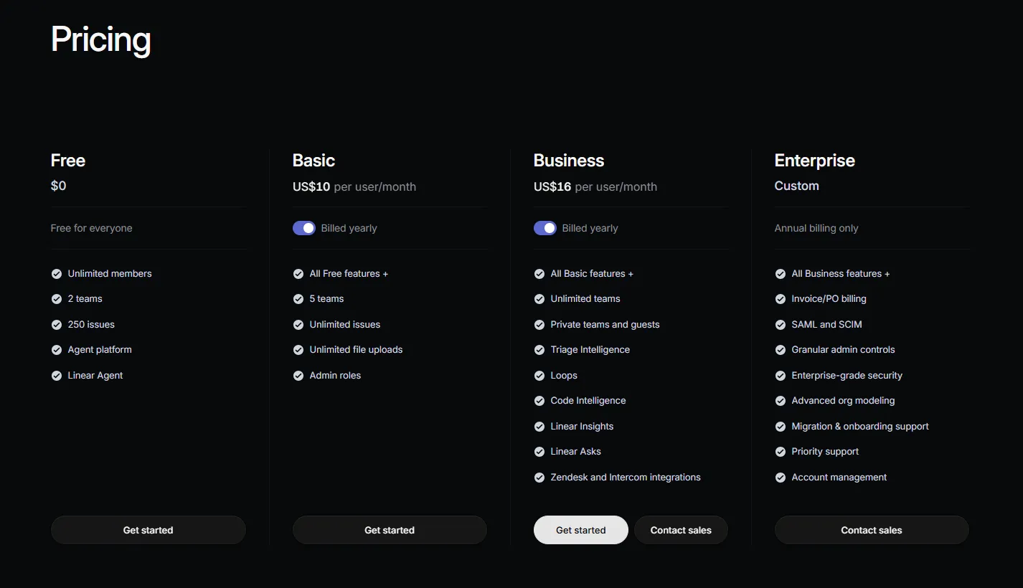Click checkmark icon beside Code Intelligence

[539, 401]
